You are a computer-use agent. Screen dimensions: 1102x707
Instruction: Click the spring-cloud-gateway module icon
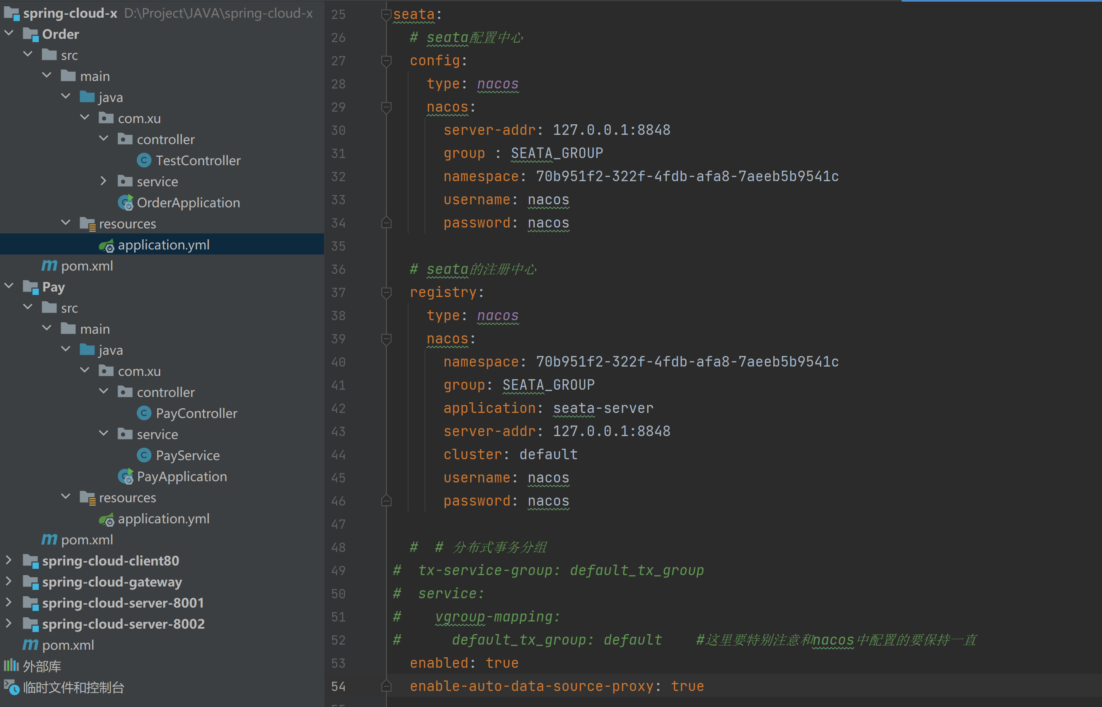pyautogui.click(x=30, y=582)
